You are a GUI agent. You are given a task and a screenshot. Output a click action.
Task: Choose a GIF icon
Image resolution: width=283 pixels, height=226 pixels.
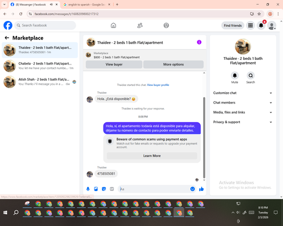coord(112,189)
